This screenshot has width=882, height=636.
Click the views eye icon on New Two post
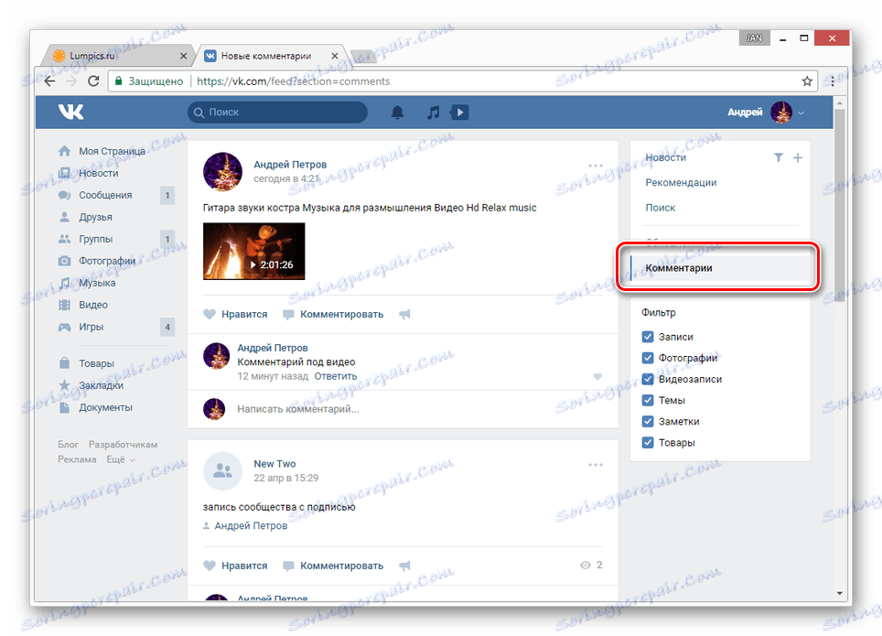point(585,566)
